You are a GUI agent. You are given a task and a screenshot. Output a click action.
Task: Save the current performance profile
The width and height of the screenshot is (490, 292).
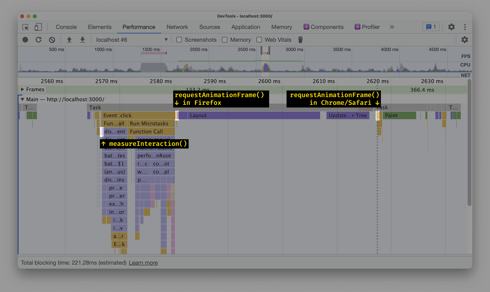pos(82,40)
